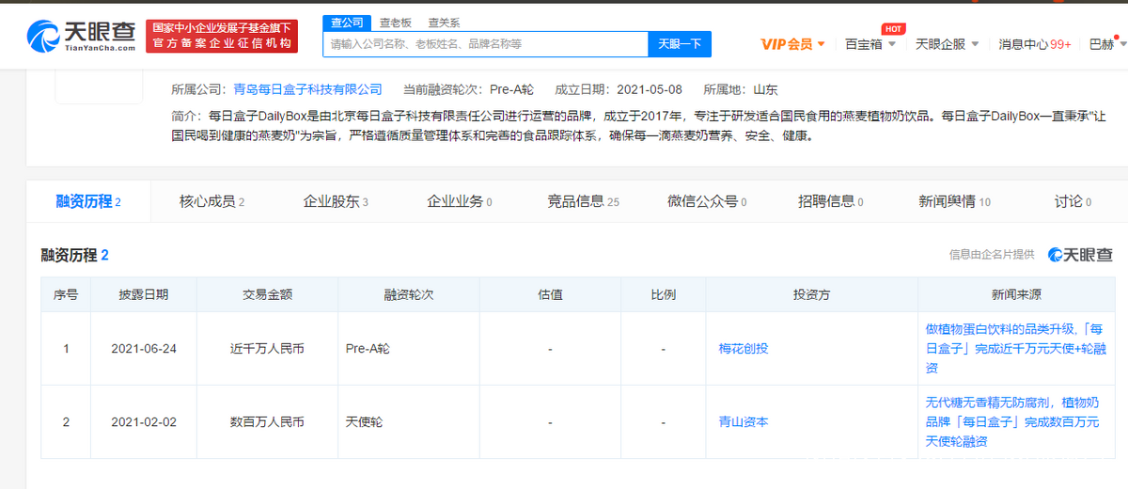The image size is (1128, 489).
Task: Open the 巴赫 user account menu
Action: click(1105, 44)
